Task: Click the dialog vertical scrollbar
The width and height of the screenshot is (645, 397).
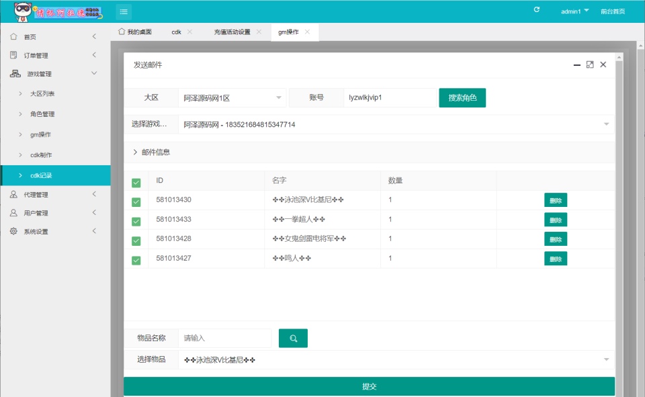Action: (x=619, y=224)
